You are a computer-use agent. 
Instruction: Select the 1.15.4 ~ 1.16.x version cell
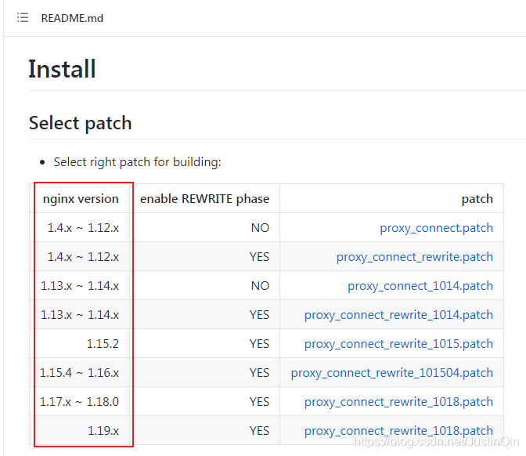pos(80,373)
